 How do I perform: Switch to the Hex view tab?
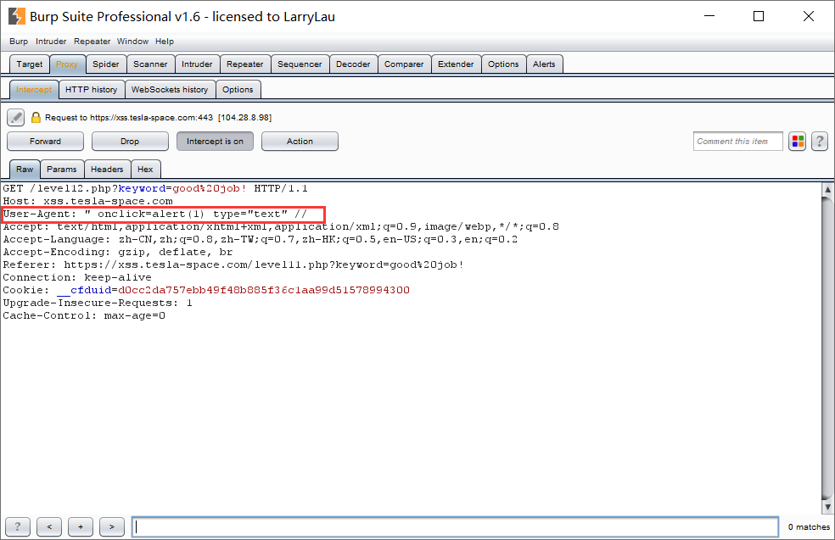coord(145,170)
